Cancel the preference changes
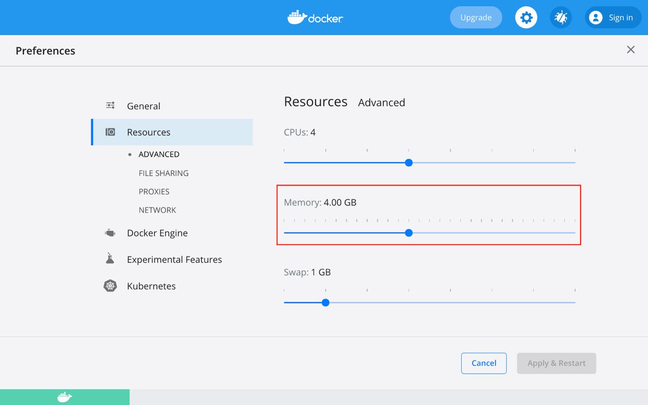This screenshot has height=405, width=648. click(x=484, y=363)
